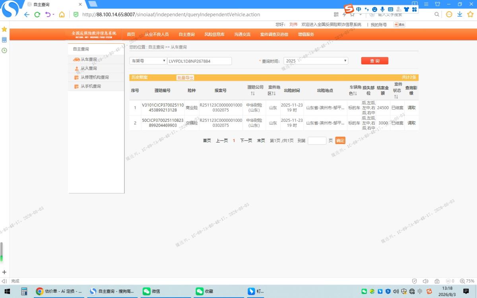Click the undo-close restore arrow icon

click(x=48, y=14)
